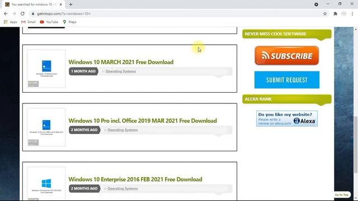The image size is (358, 201).
Task: Click '2 MONTHS AGO' badge on Windows 10 Pro post
Action: pos(84,130)
